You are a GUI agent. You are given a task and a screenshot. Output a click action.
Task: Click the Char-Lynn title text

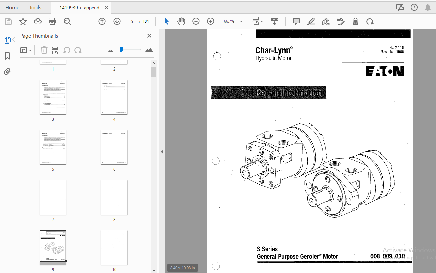click(274, 50)
